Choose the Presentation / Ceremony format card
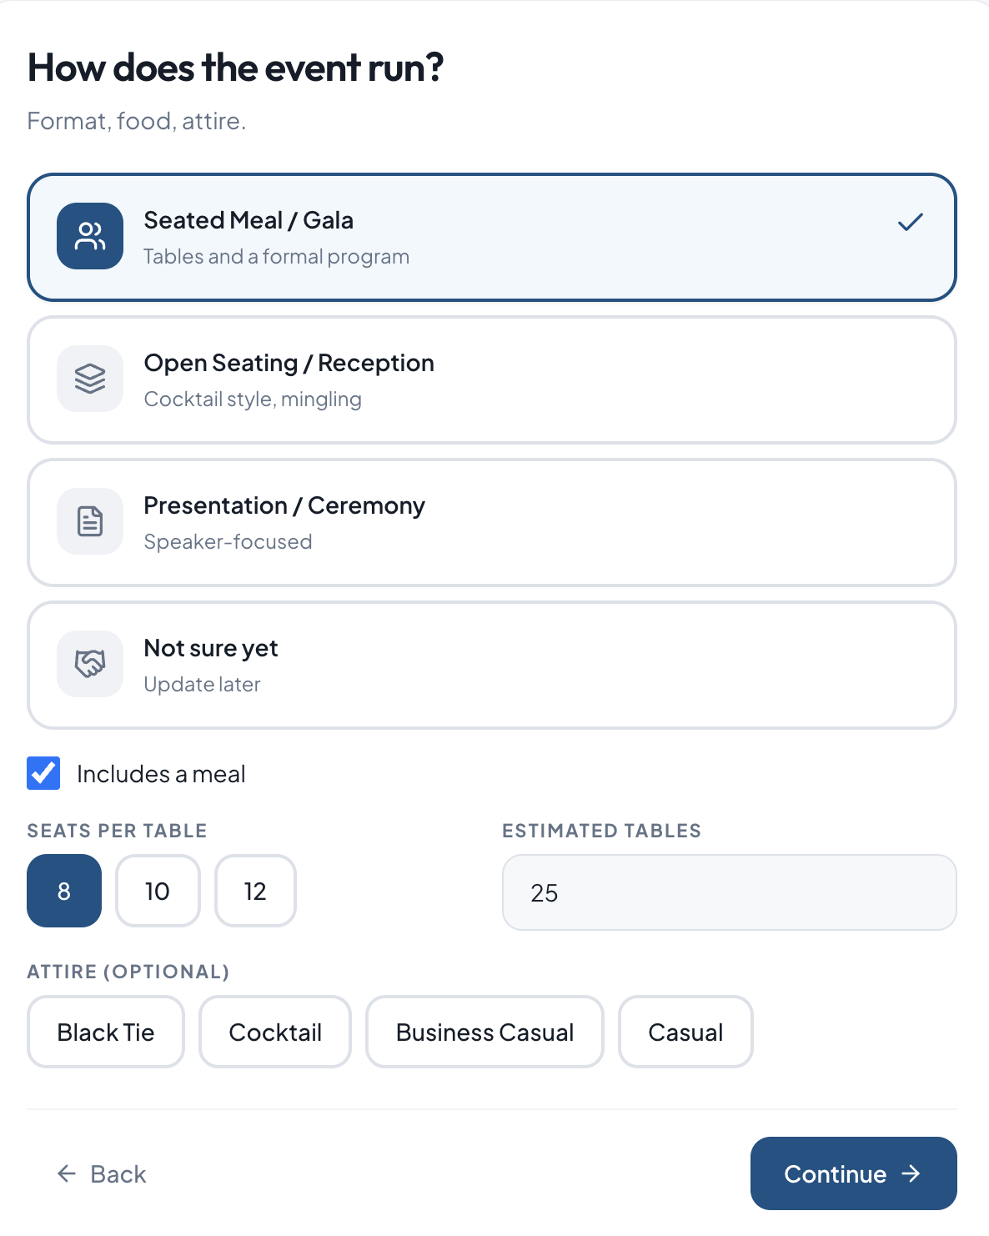This screenshot has height=1236, width=989. [x=492, y=522]
